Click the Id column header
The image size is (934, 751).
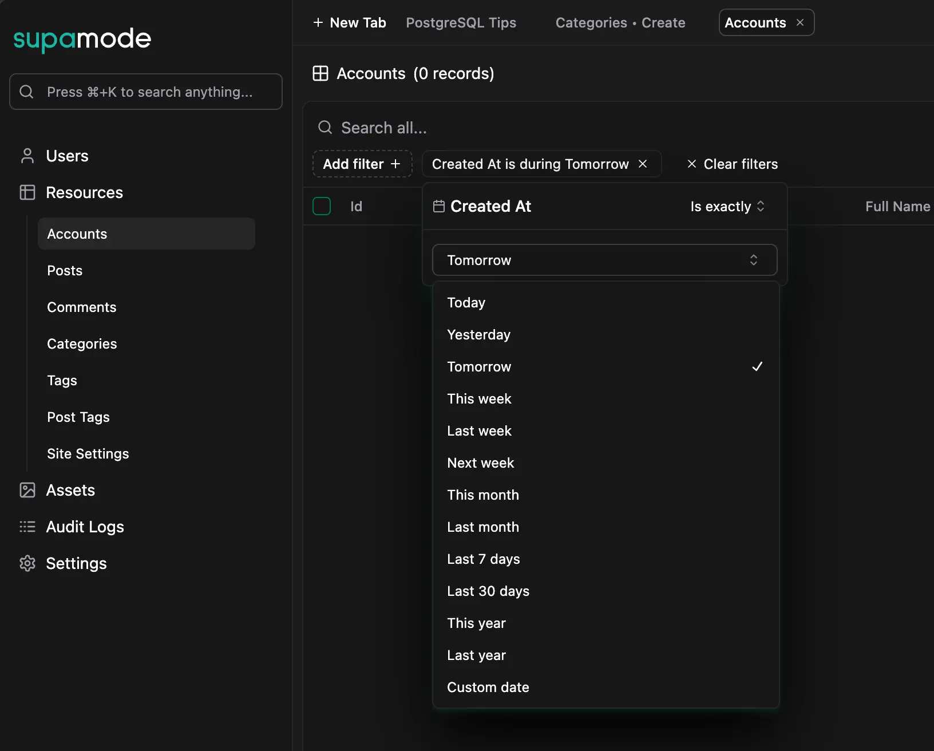[356, 206]
